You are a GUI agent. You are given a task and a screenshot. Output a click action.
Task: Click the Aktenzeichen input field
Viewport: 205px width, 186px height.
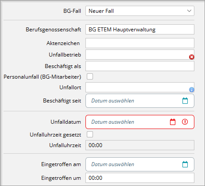(140, 43)
